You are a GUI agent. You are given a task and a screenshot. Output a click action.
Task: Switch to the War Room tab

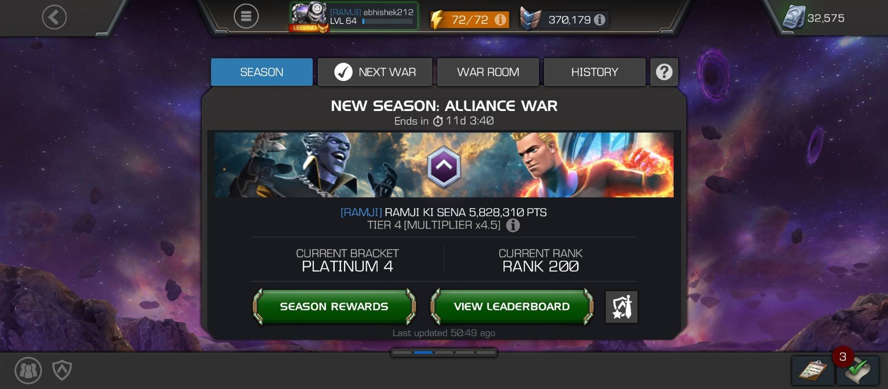coord(488,72)
